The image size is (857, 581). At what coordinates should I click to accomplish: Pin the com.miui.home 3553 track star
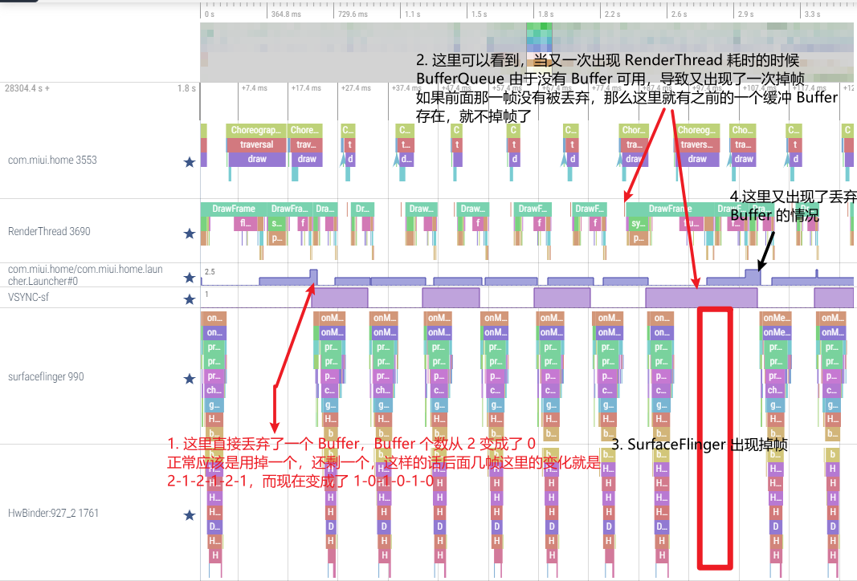190,161
